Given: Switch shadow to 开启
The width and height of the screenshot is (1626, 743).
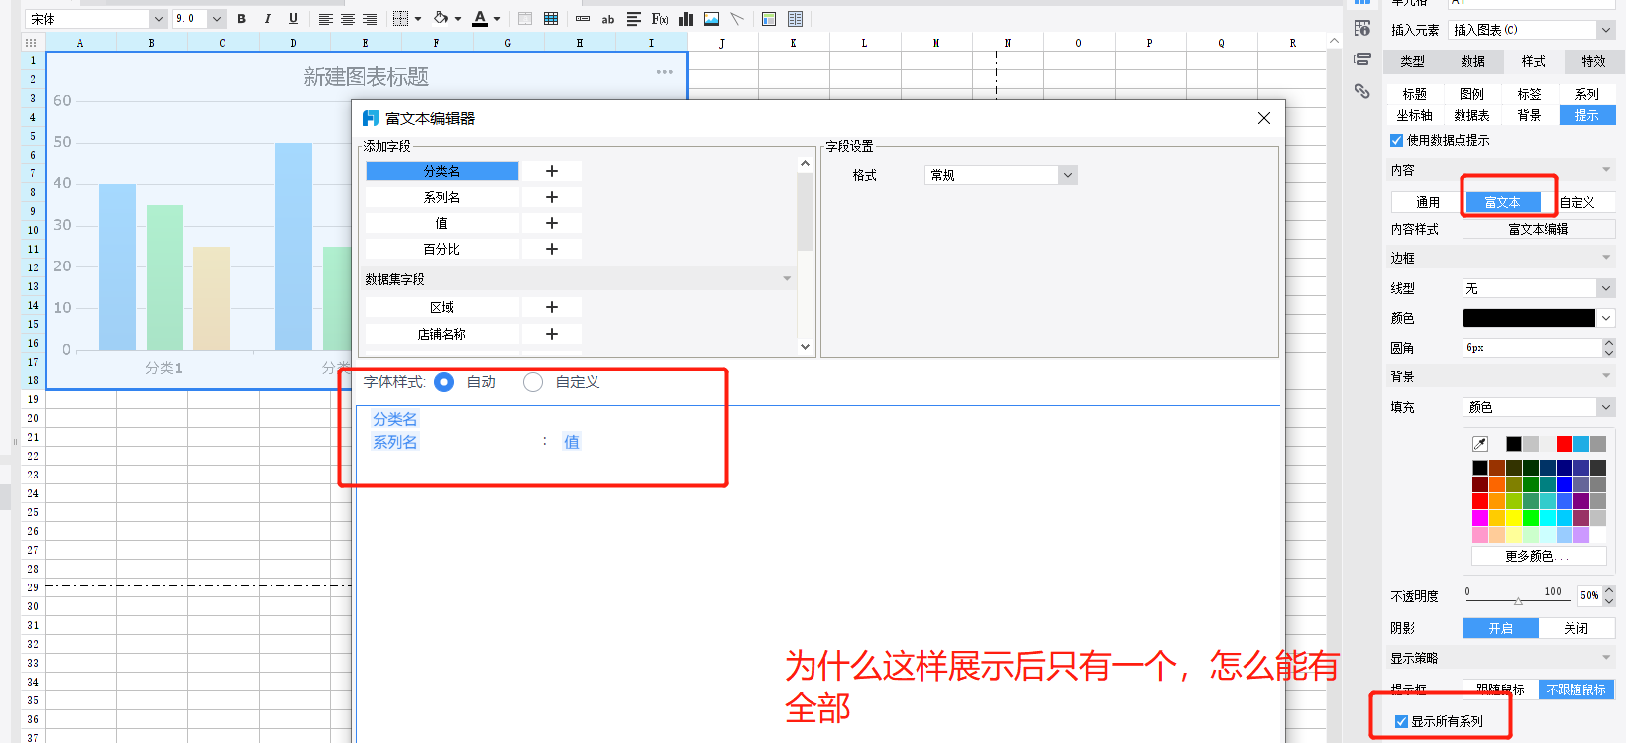Looking at the screenshot, I should 1500,628.
